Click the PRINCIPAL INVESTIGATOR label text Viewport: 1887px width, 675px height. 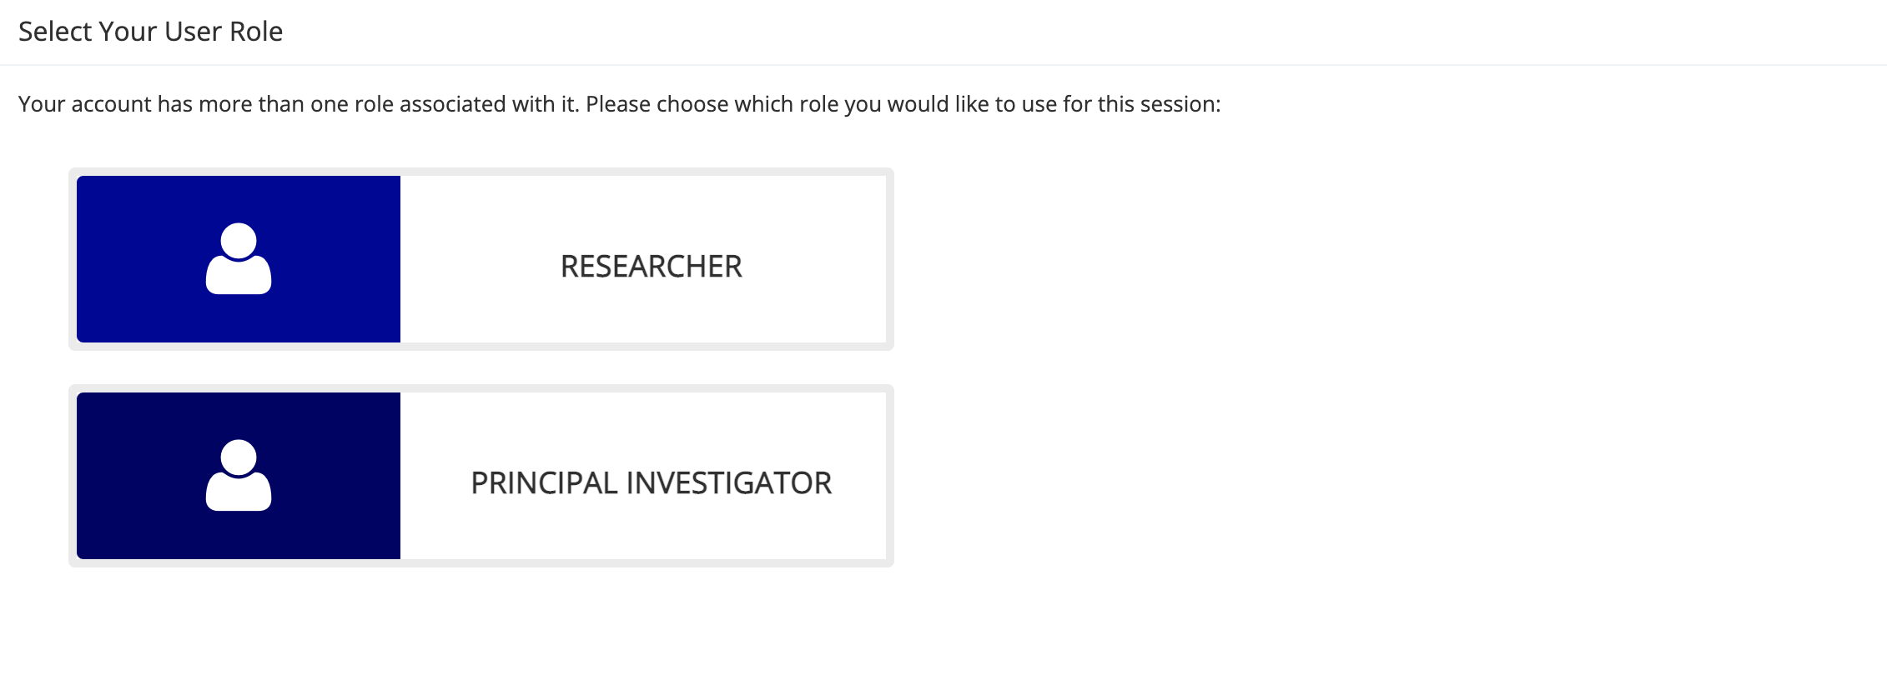(651, 483)
